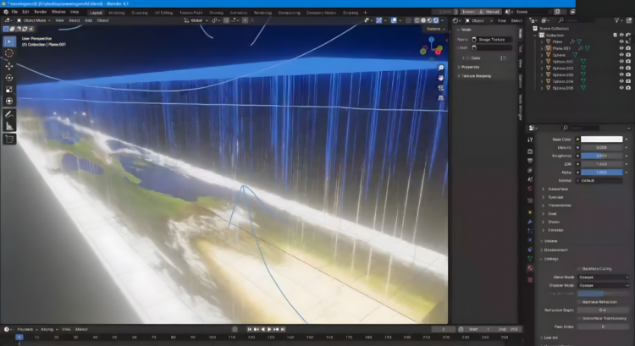Toggle the camera view icon in viewport
This screenshot has width=635, height=346.
440,88
